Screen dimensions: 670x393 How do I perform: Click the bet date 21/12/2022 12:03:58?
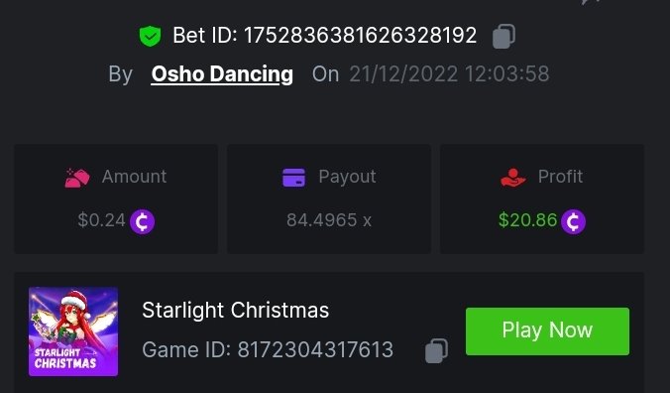click(x=449, y=74)
